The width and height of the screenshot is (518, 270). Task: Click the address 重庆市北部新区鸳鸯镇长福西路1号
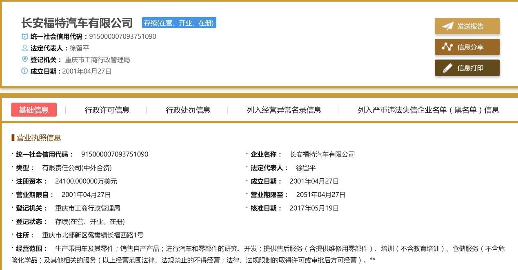click(x=93, y=235)
